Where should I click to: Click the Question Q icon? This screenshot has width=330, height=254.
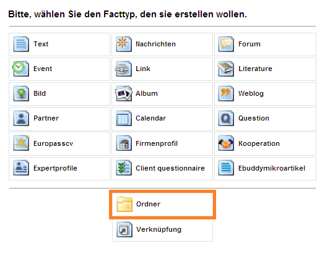pos(226,118)
